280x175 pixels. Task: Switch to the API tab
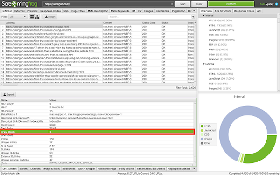(259, 11)
